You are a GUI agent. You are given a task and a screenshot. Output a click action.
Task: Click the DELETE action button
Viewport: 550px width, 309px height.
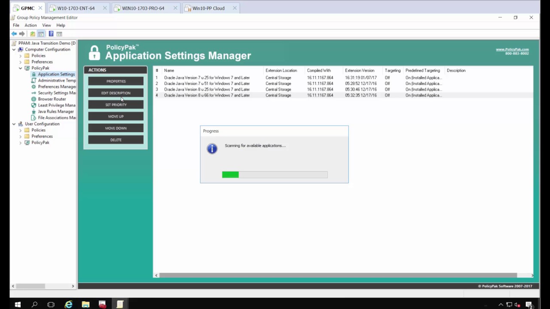pyautogui.click(x=116, y=140)
